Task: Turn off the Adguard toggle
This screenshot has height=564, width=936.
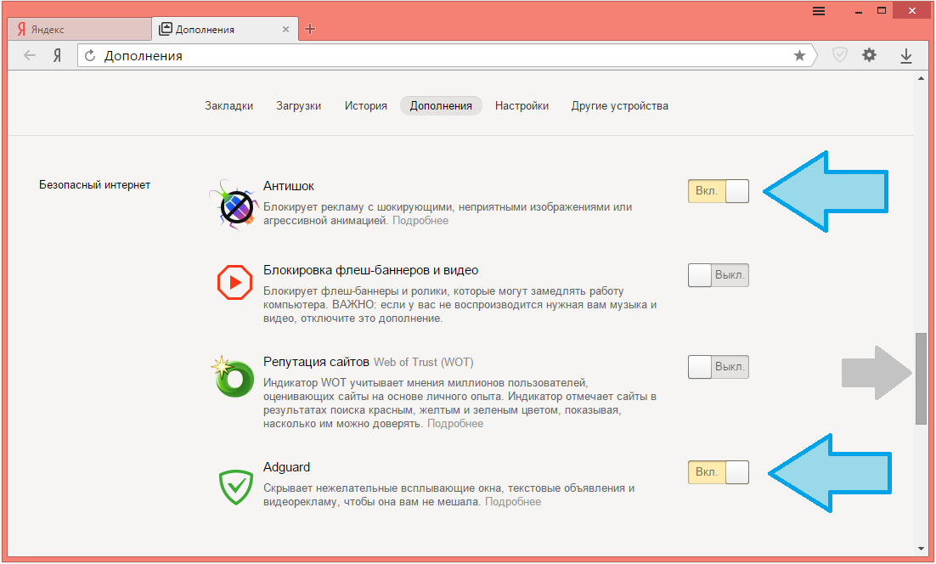Action: (718, 472)
